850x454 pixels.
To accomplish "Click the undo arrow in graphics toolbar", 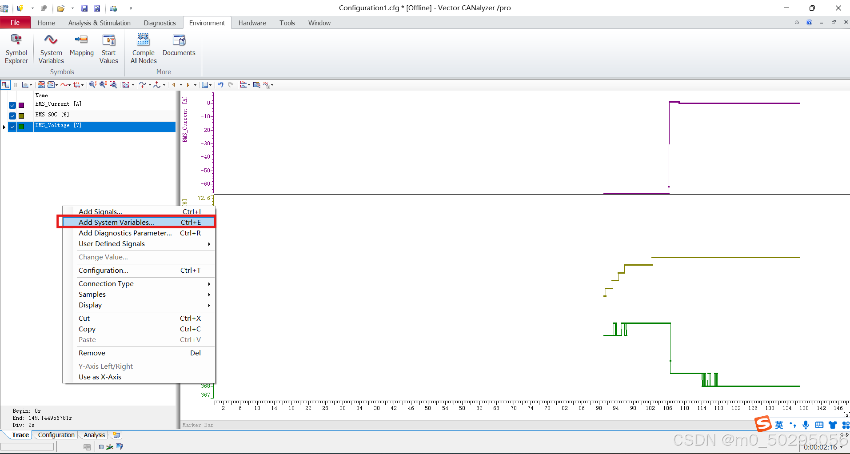I will point(220,85).
